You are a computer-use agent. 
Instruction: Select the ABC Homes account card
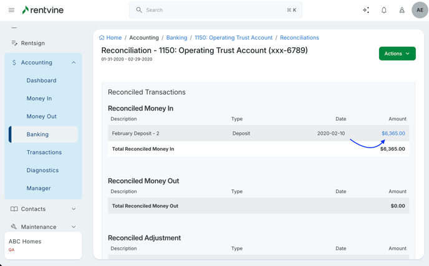43,245
